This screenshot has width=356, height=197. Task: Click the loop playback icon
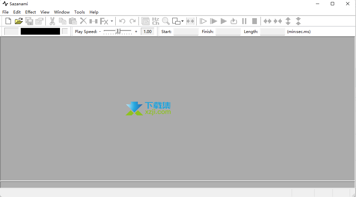234,21
